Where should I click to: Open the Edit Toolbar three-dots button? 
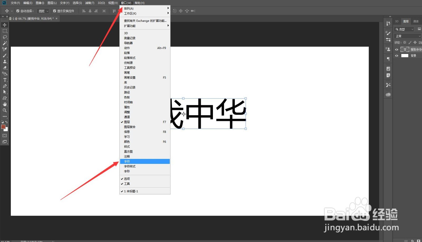[x=4, y=116]
